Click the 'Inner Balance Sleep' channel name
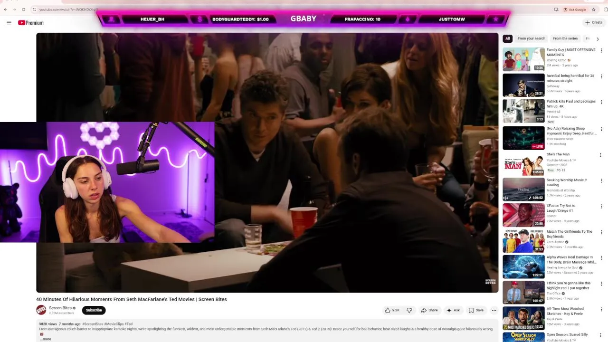Screen dimensions: 608x342 click(560, 139)
